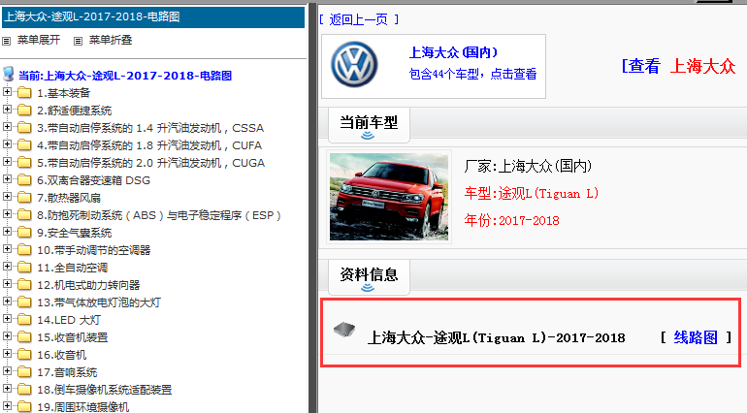The image size is (747, 413).
Task: Click the folder icon for 7.散热器风扇
Action: [24, 197]
